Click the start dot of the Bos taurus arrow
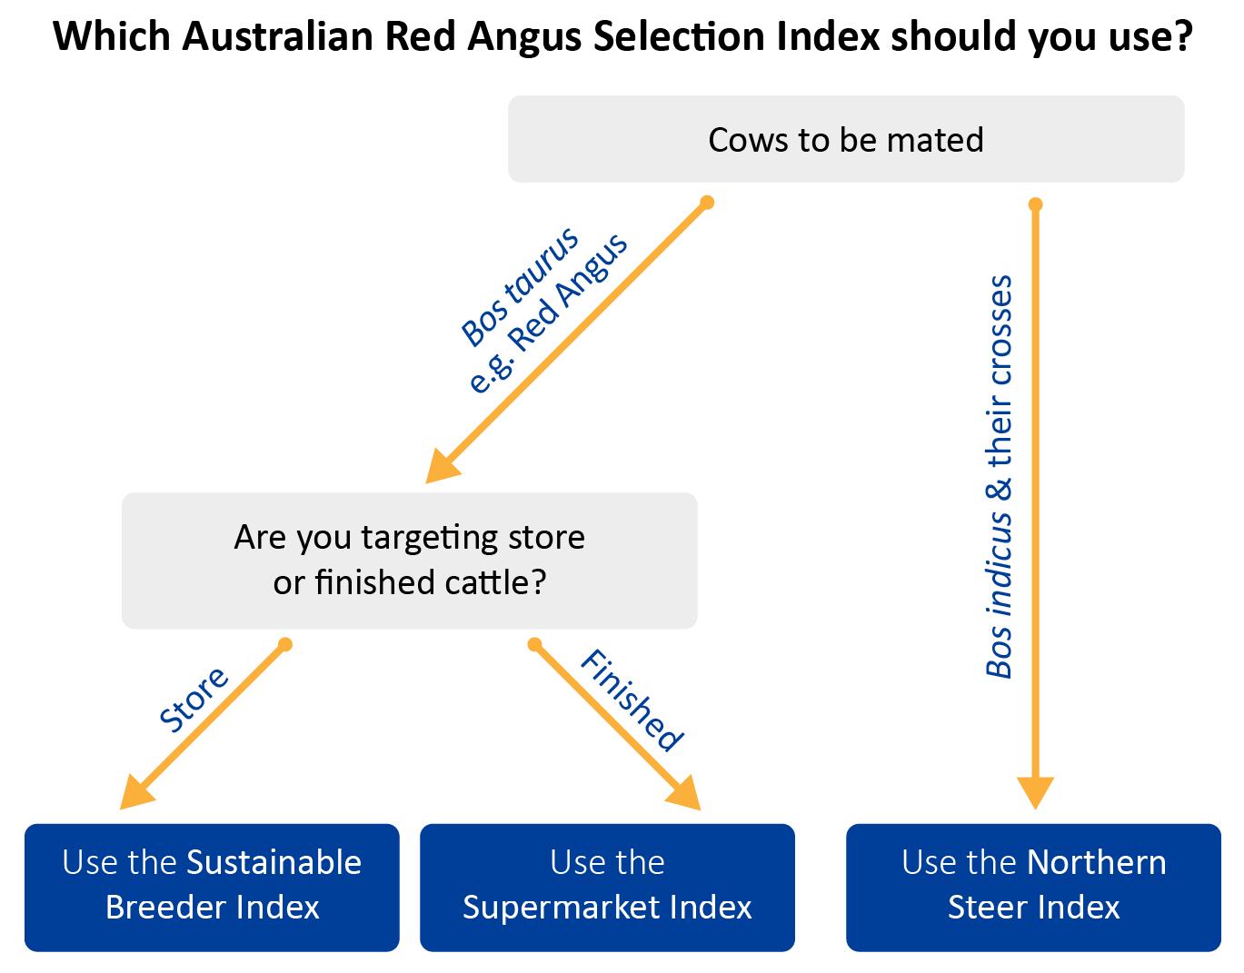This screenshot has width=1244, height=973. 708,202
